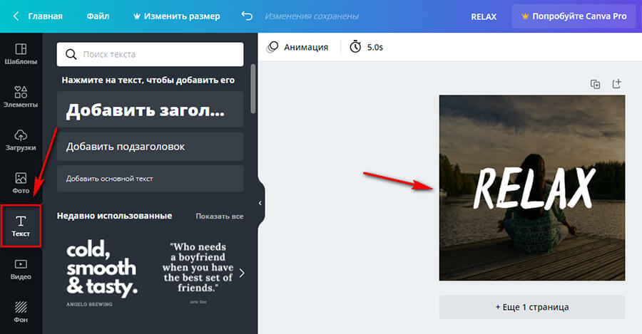Screen dimensions: 642x334
Task: Collapse the side panel with arrow handle
Action: point(260,203)
